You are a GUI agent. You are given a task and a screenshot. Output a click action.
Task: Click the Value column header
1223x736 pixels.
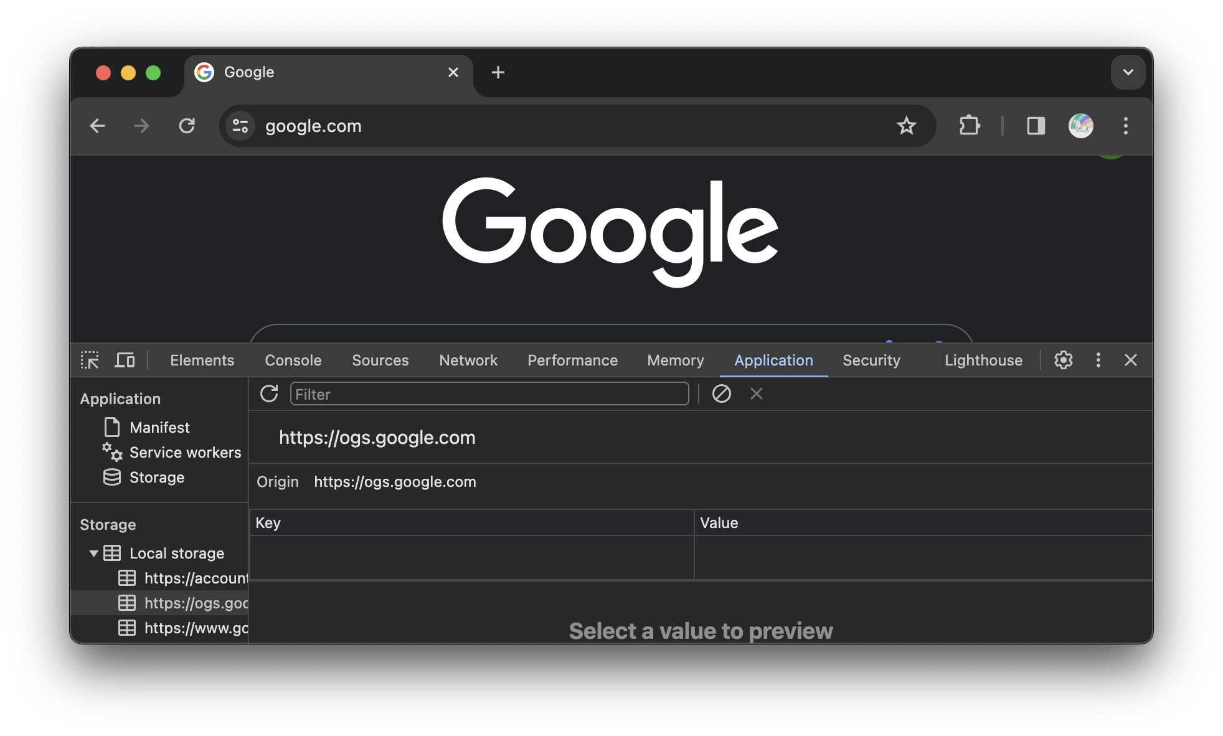[x=923, y=522]
